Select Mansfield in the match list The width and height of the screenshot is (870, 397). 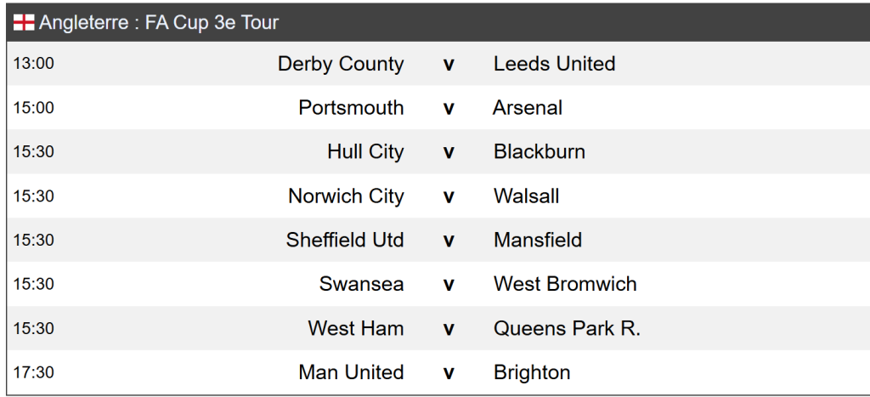[537, 241]
